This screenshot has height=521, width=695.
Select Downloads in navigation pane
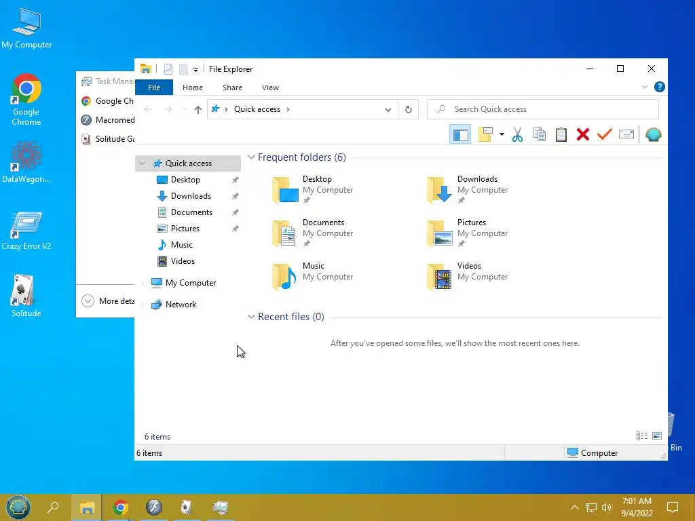[191, 196]
